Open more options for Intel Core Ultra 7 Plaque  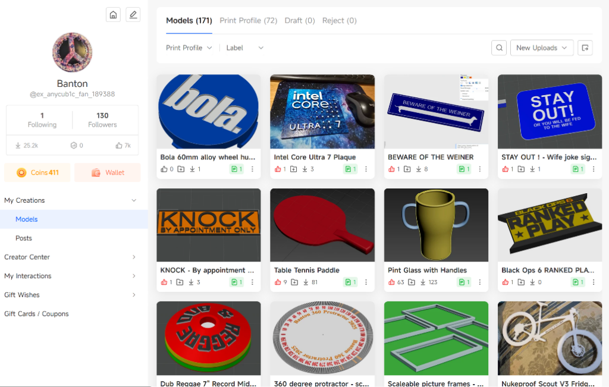pyautogui.click(x=366, y=169)
